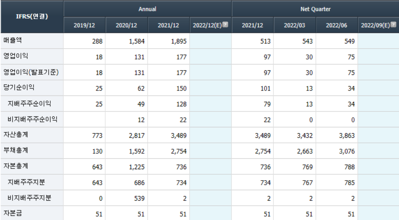Click the 매출액 quarterly value 543

[307, 41]
